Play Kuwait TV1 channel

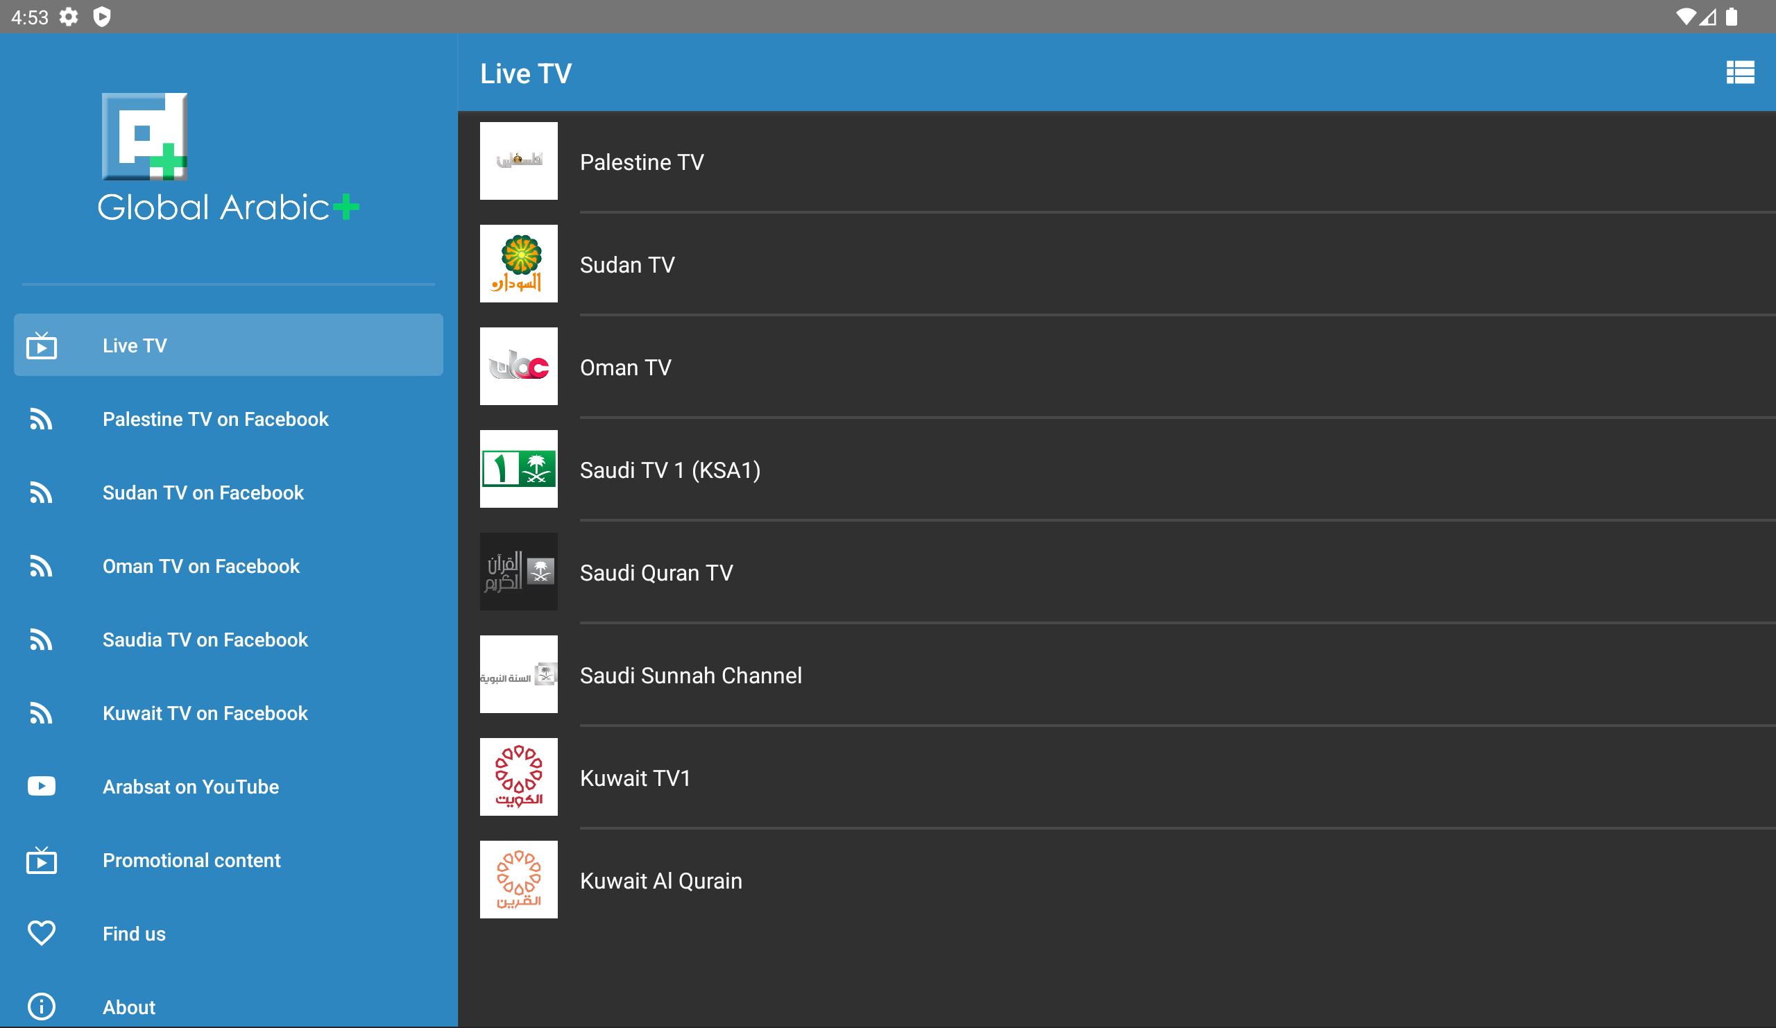(x=1117, y=777)
